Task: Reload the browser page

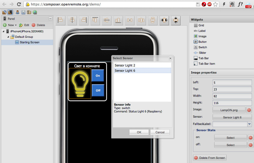Action: click(19, 4)
